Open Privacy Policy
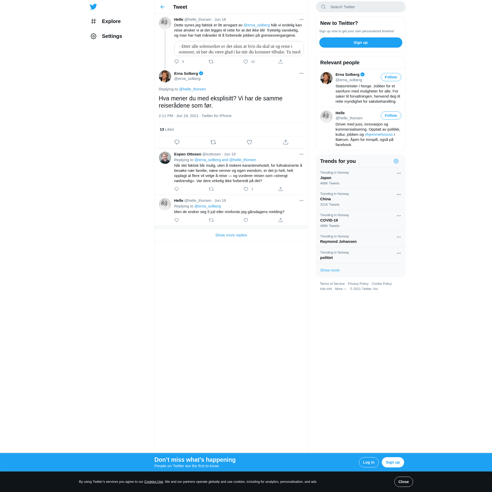This screenshot has height=492, width=492. coord(358,284)
